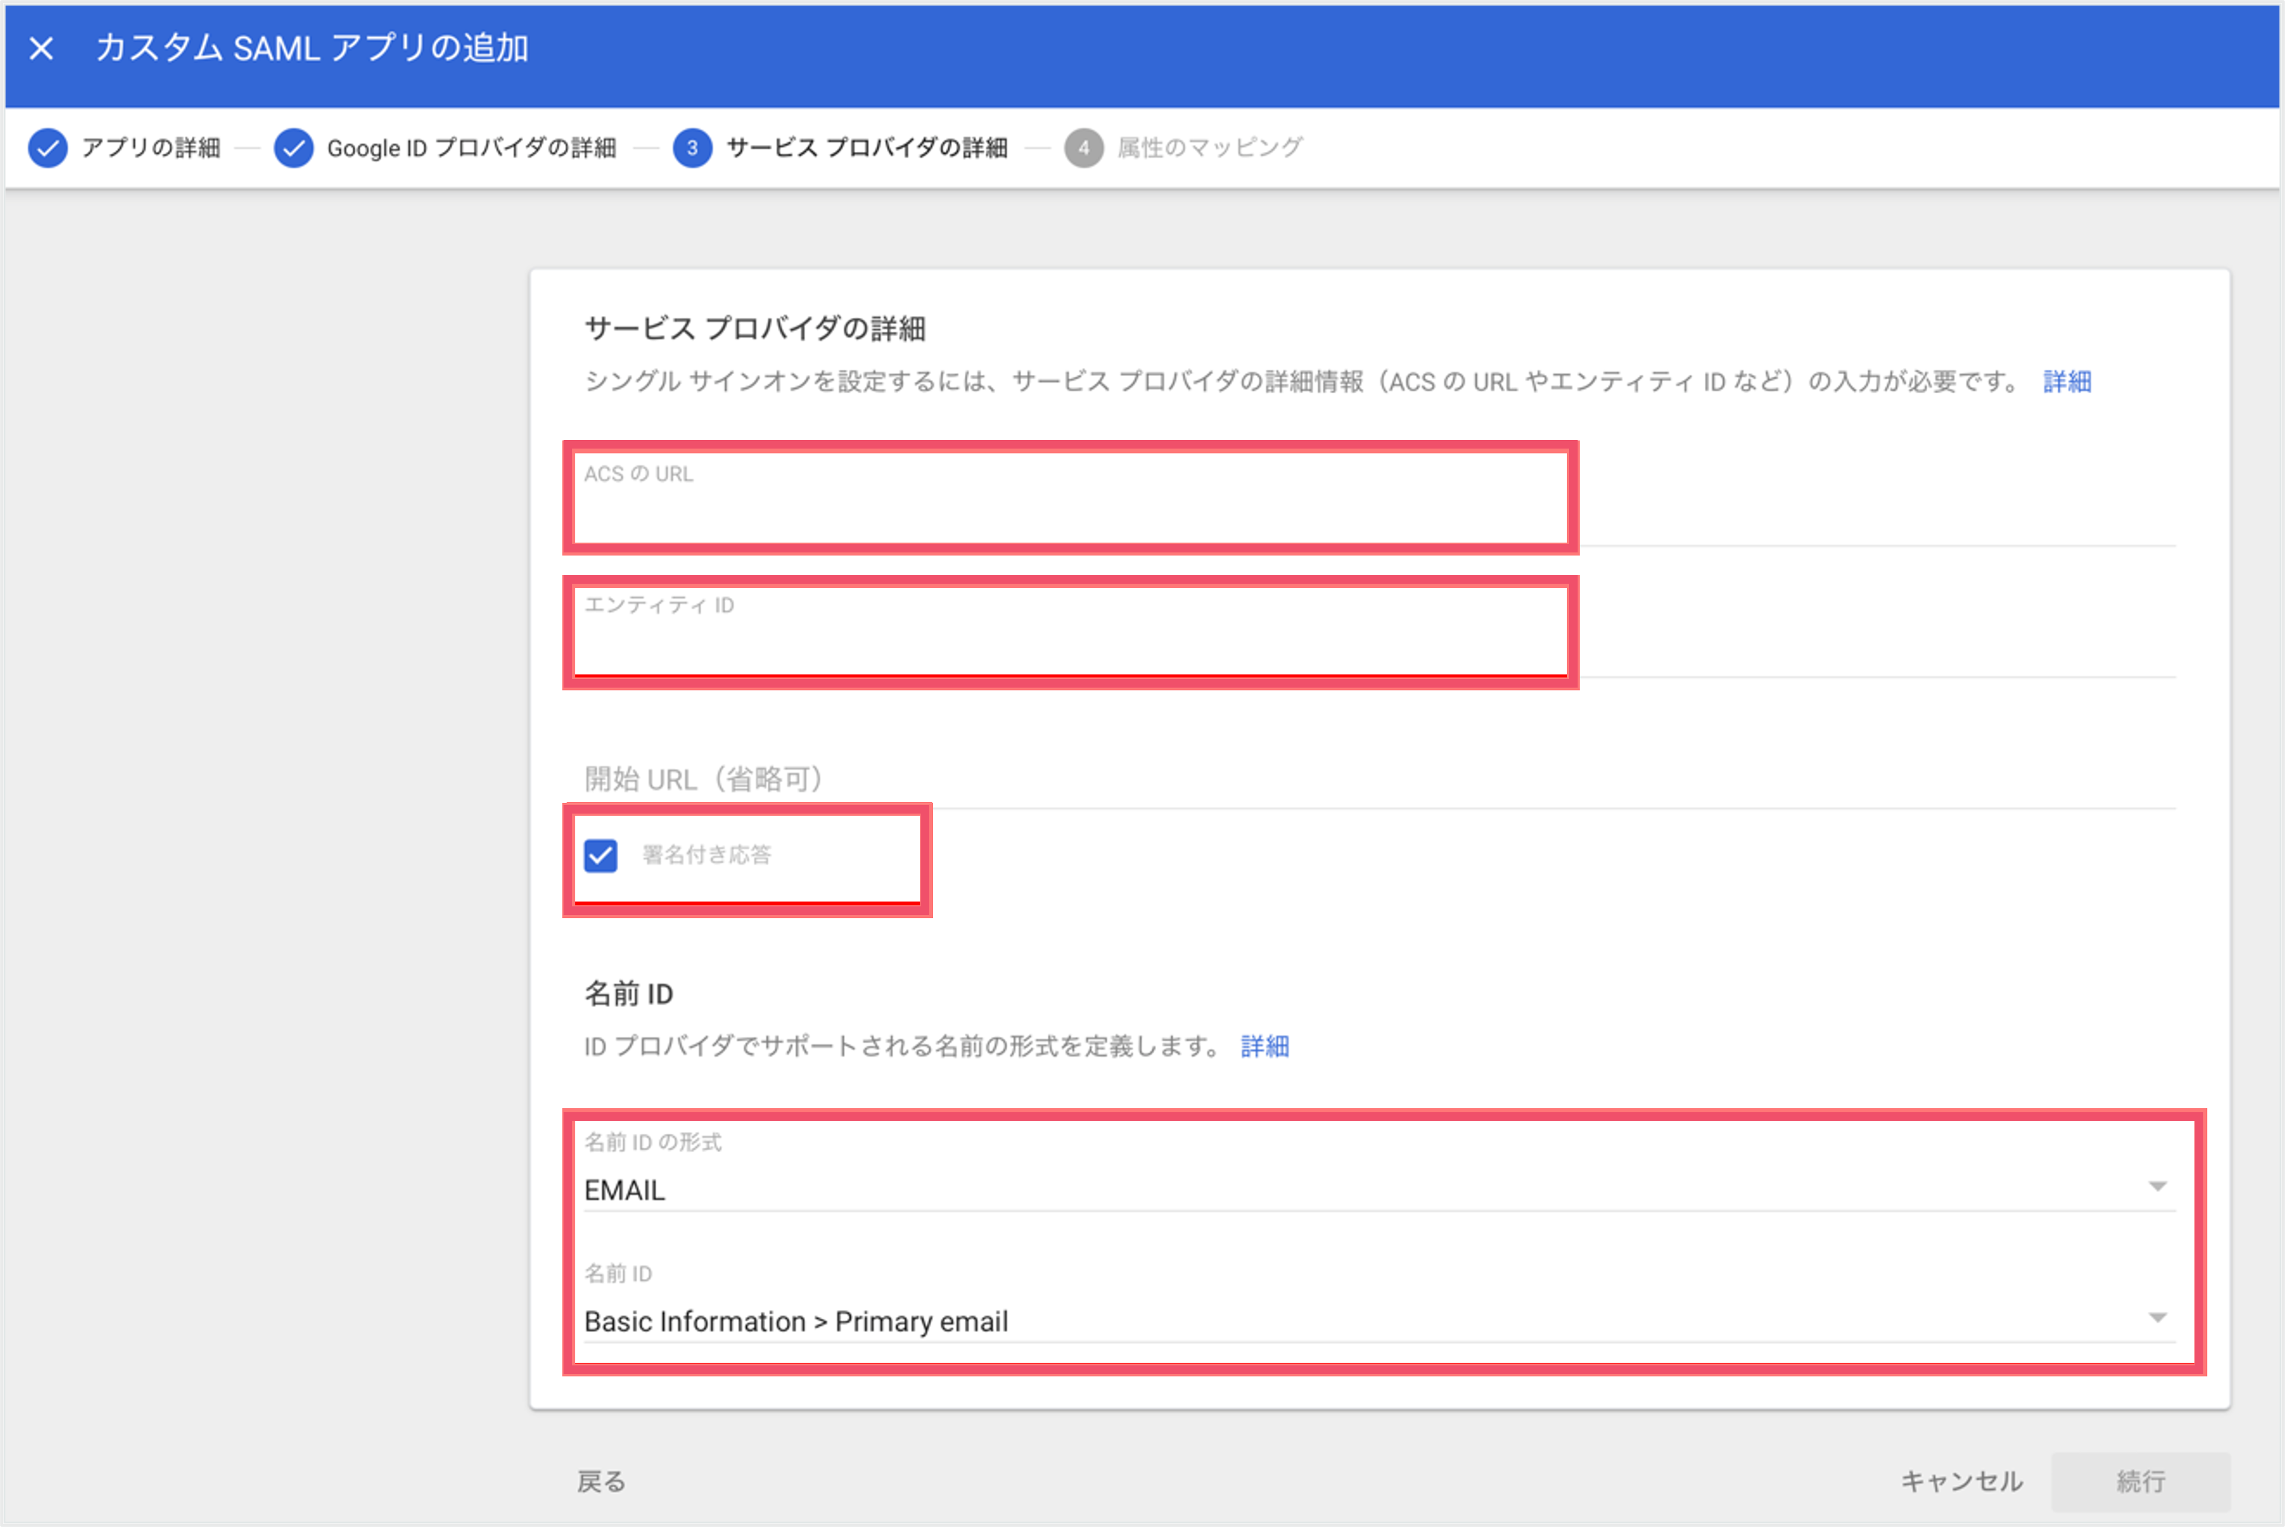This screenshot has width=2285, height=1527.
Task: Expand the 名前 ID dropdown arrow
Action: [2157, 1317]
